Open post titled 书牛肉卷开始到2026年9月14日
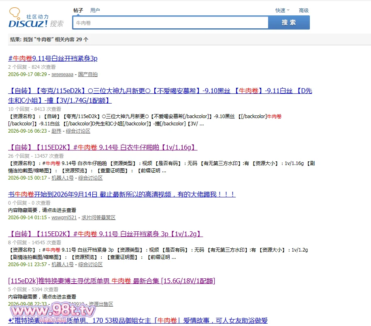Viewport: 371px width, 326px height. (x=122, y=194)
